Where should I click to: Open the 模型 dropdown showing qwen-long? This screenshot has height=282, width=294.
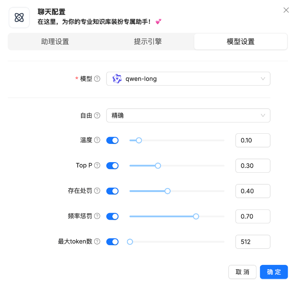[188, 79]
